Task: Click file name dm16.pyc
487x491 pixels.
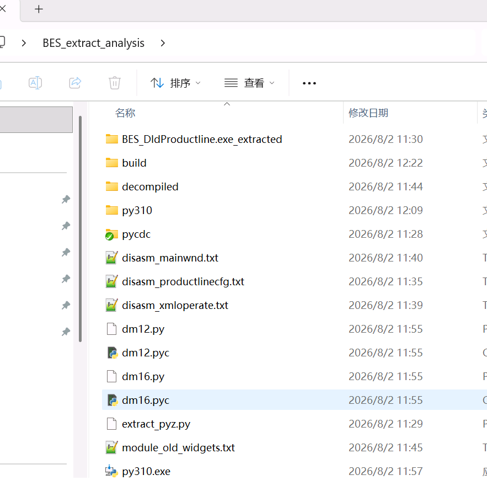Action: pyautogui.click(x=146, y=400)
